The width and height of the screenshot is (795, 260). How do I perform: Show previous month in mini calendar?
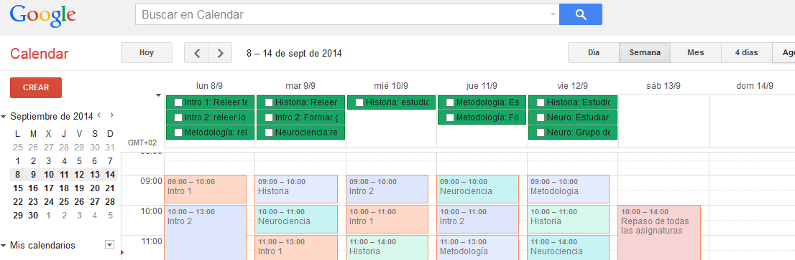(99, 115)
